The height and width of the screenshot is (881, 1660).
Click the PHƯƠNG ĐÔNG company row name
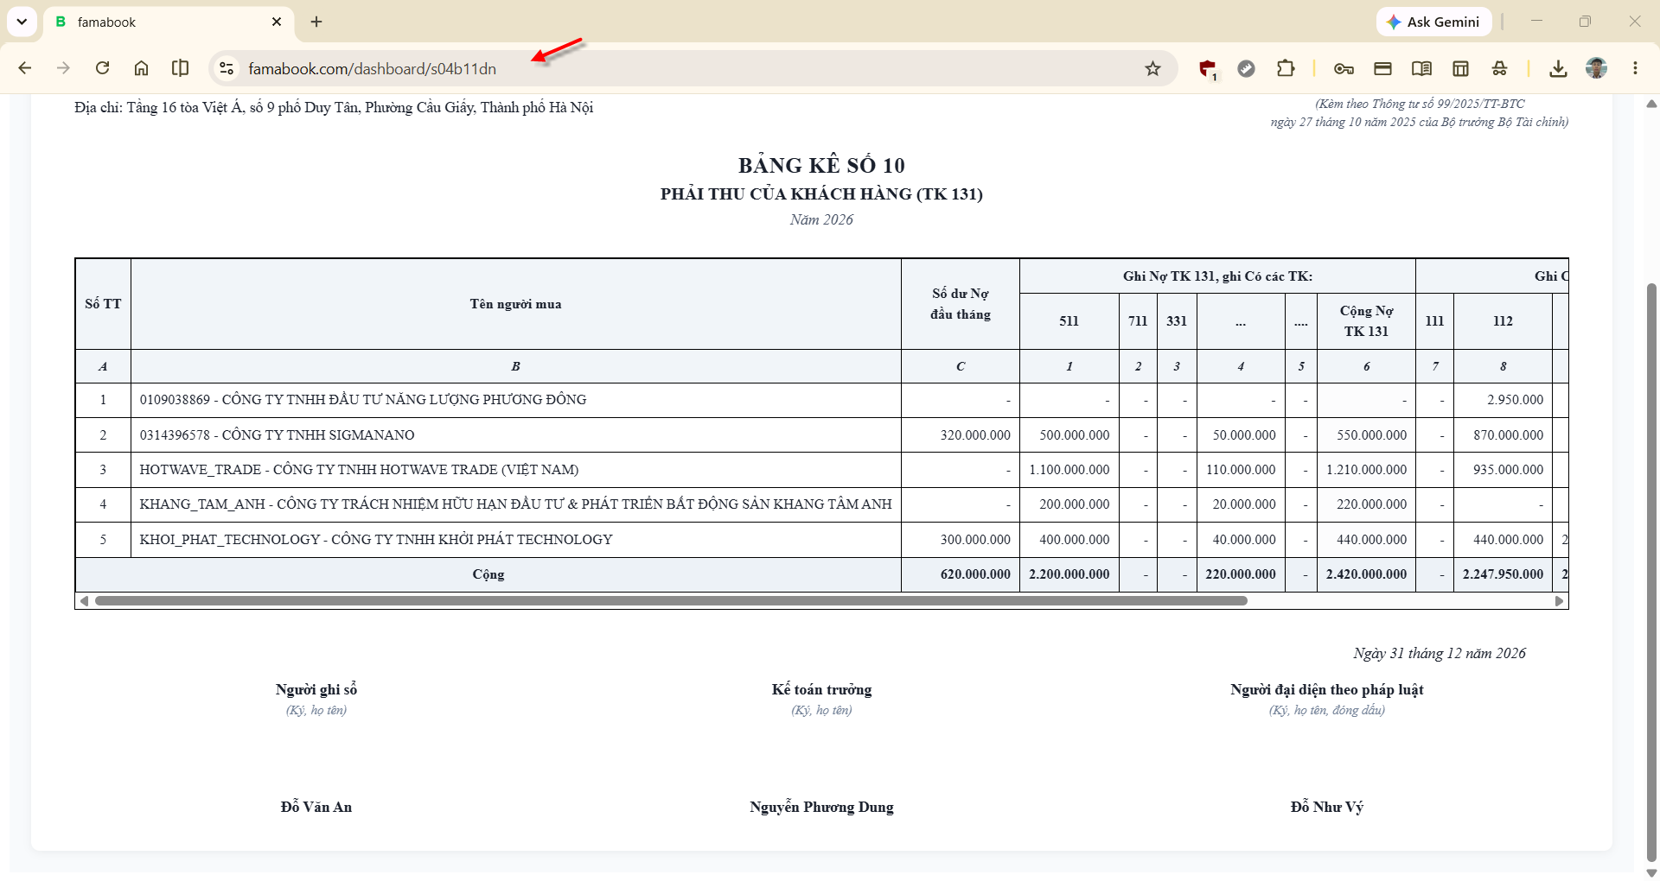[363, 400]
